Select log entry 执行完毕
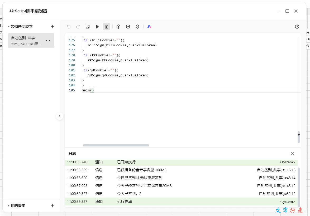 pos(181,202)
